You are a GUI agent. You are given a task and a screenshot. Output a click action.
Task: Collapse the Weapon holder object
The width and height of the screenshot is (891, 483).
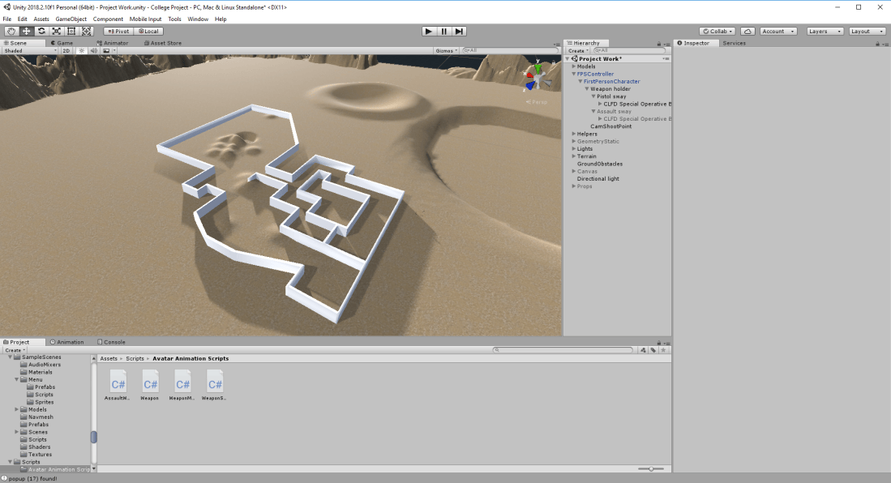click(x=587, y=88)
